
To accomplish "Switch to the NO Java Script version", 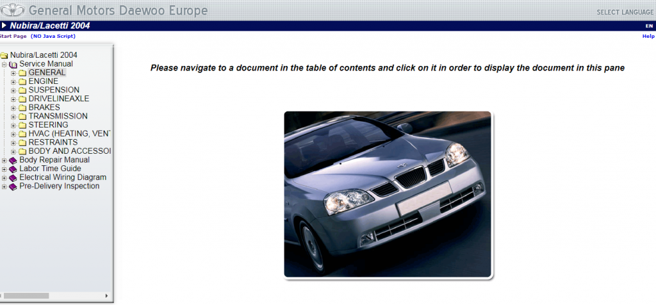I will [53, 37].
